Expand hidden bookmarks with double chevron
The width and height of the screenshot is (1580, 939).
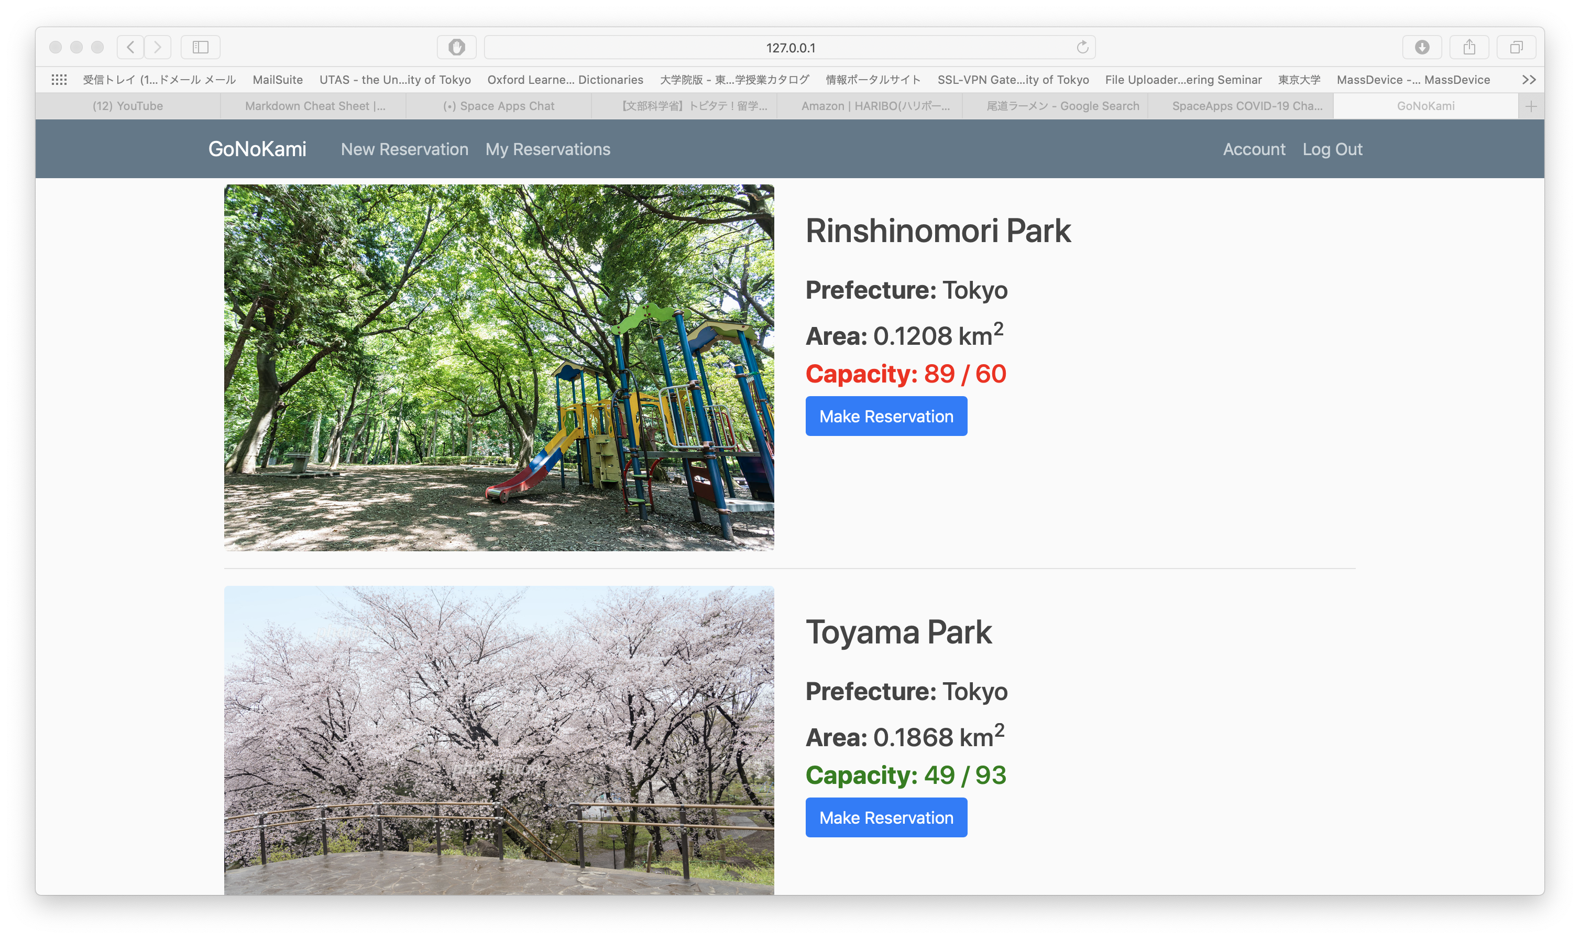point(1529,80)
